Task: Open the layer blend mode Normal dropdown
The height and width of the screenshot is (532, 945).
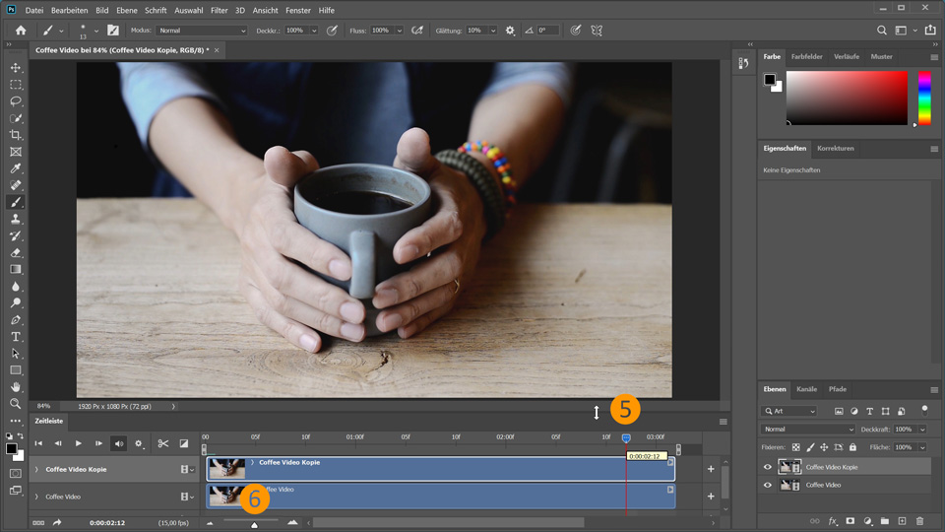Action: 807,430
